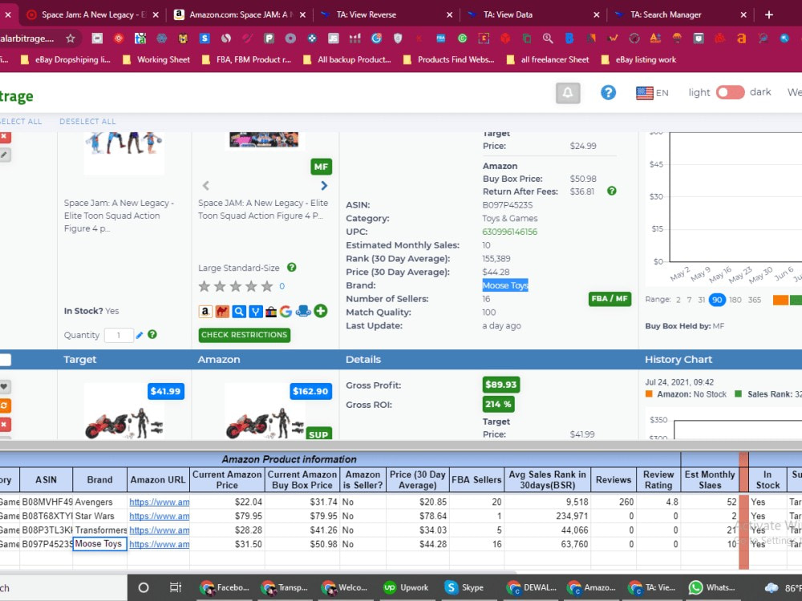Refresh the second product with the orange icon
The width and height of the screenshot is (802, 601).
5,405
